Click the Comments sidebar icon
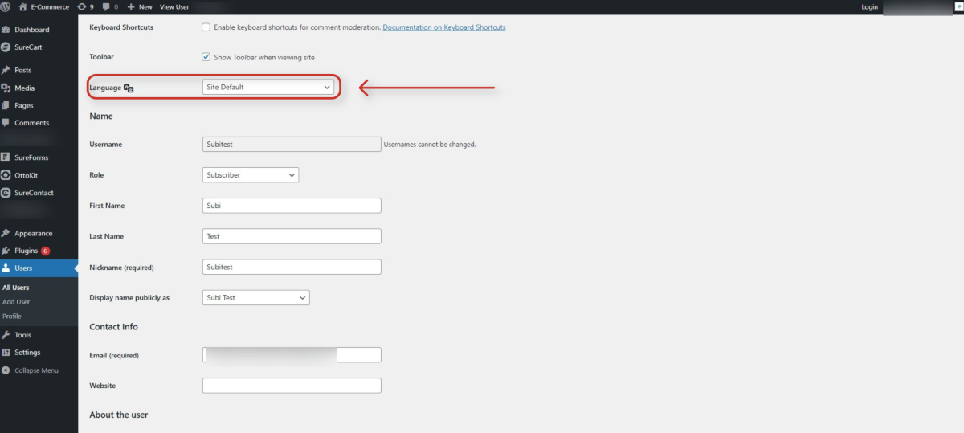Viewport: 964px width, 433px height. (x=6, y=123)
